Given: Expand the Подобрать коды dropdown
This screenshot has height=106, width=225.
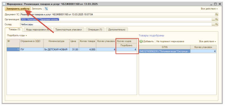Looking at the screenshot, I should [x=17, y=35].
